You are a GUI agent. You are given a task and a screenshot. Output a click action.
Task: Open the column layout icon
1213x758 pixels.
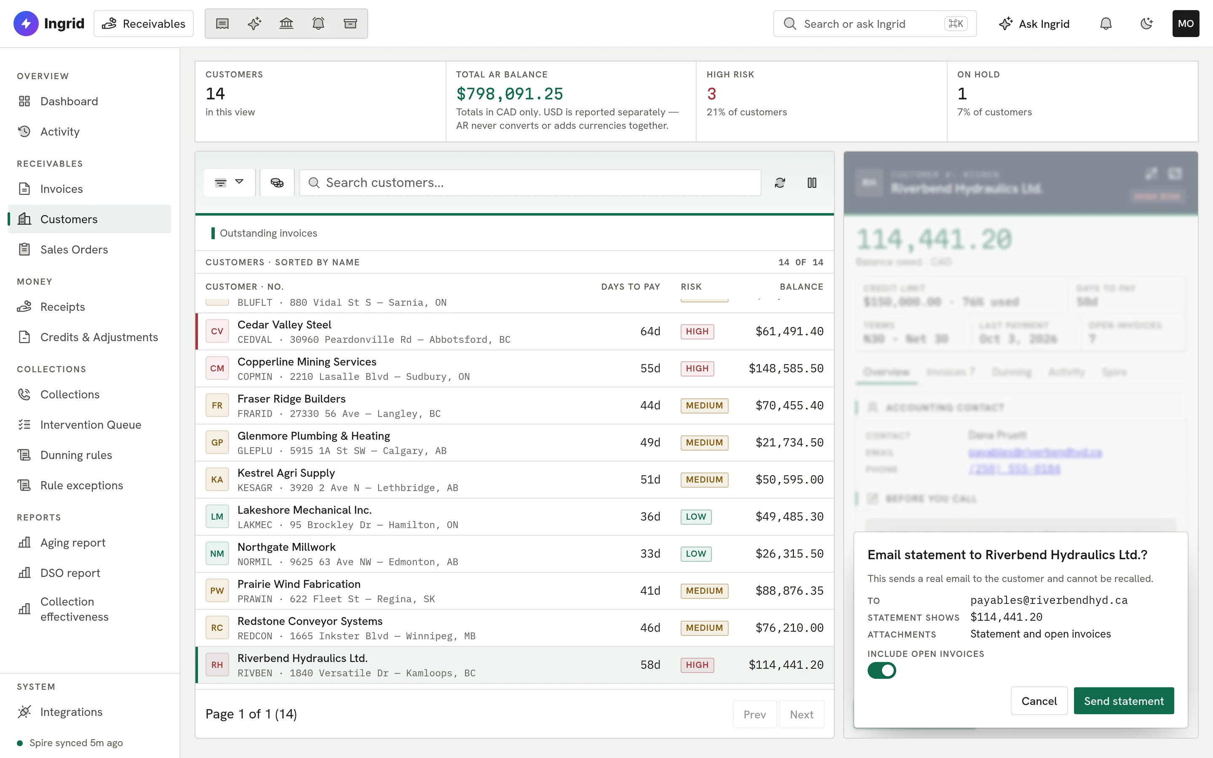click(812, 183)
